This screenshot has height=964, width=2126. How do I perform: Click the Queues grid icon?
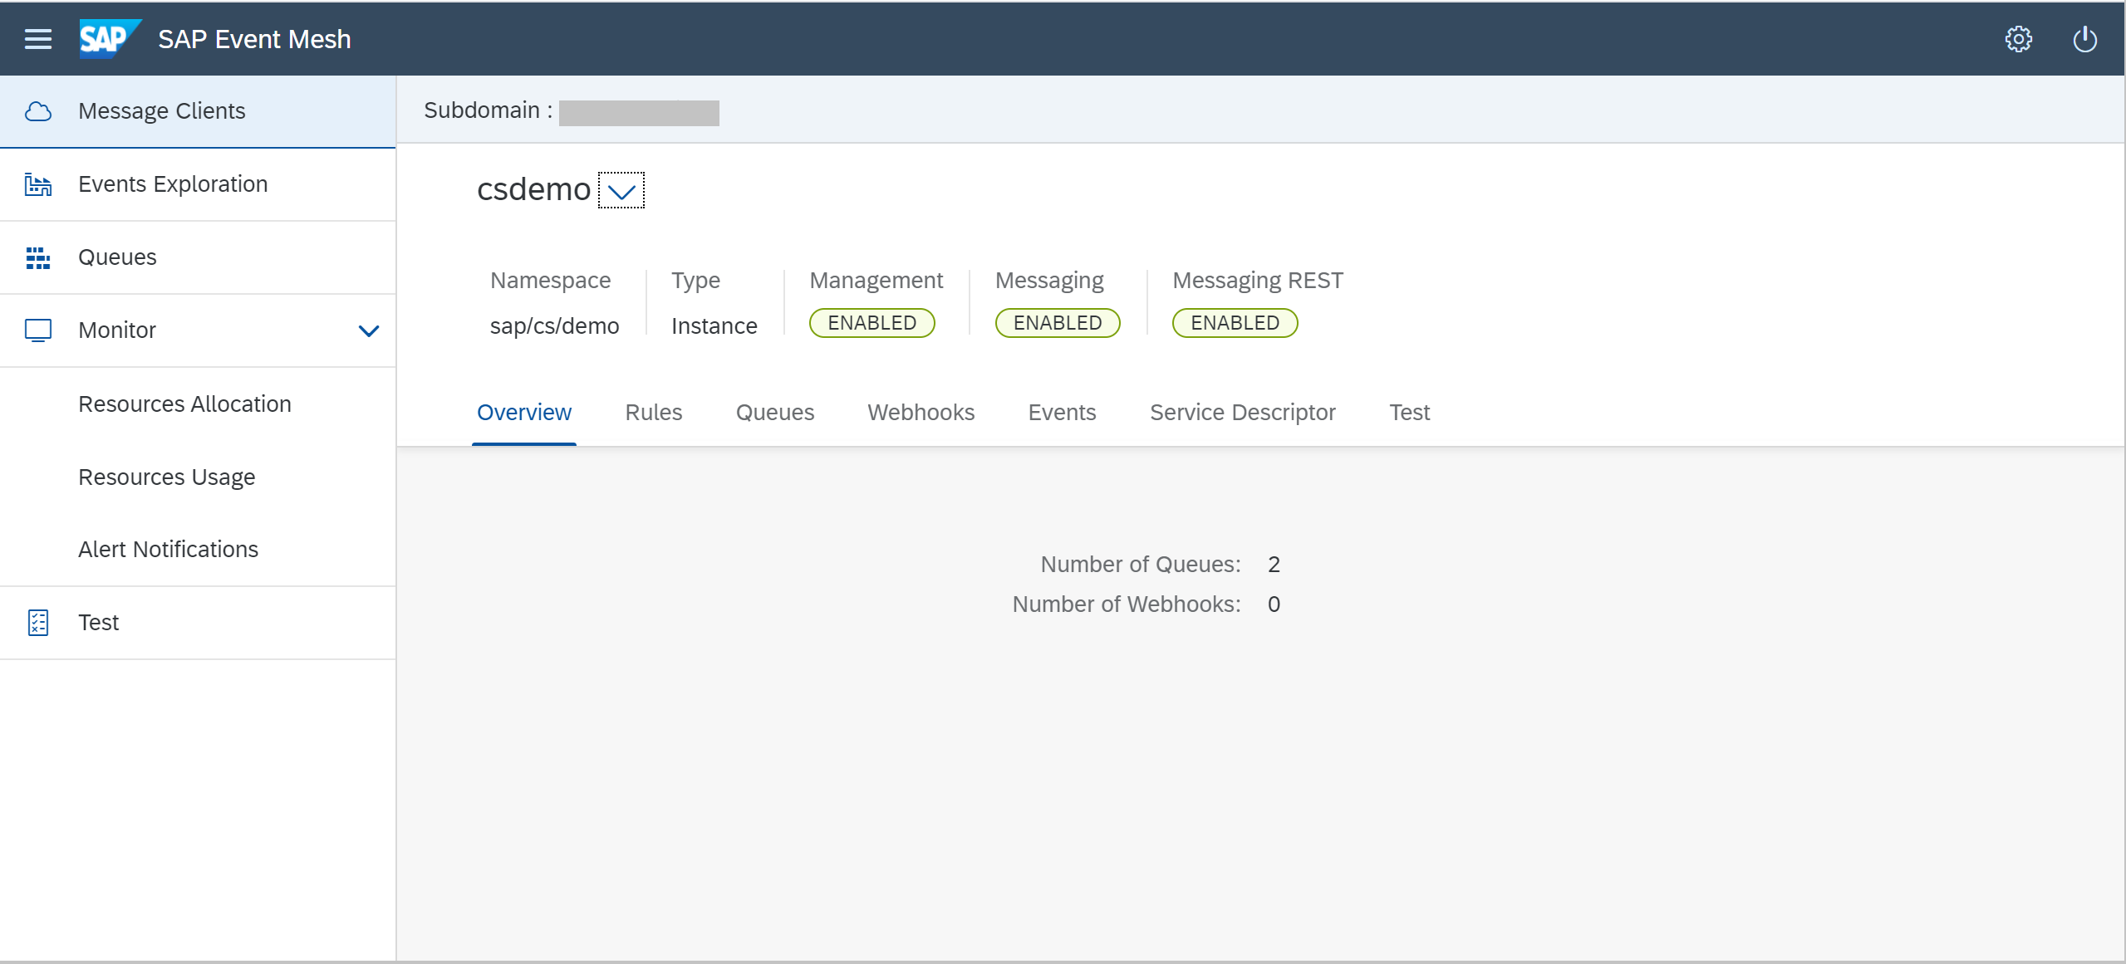click(38, 257)
